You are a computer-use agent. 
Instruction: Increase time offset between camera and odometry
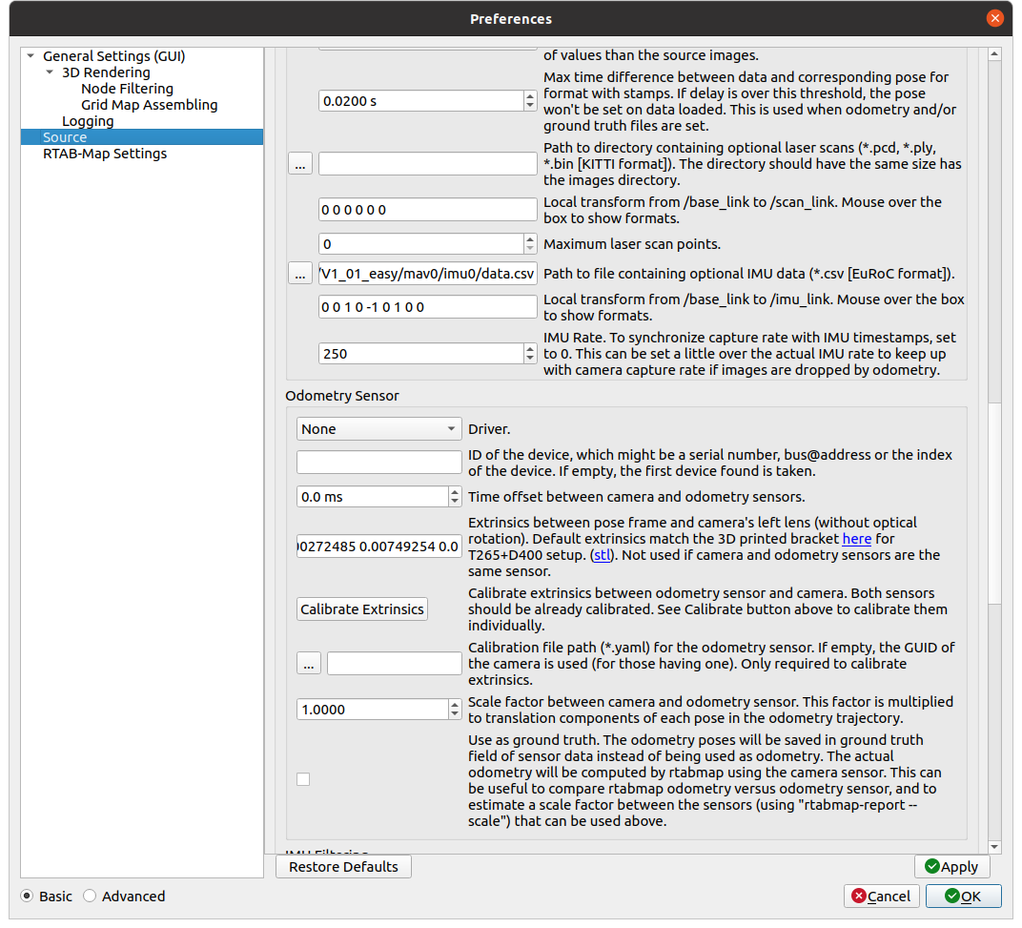coord(455,492)
